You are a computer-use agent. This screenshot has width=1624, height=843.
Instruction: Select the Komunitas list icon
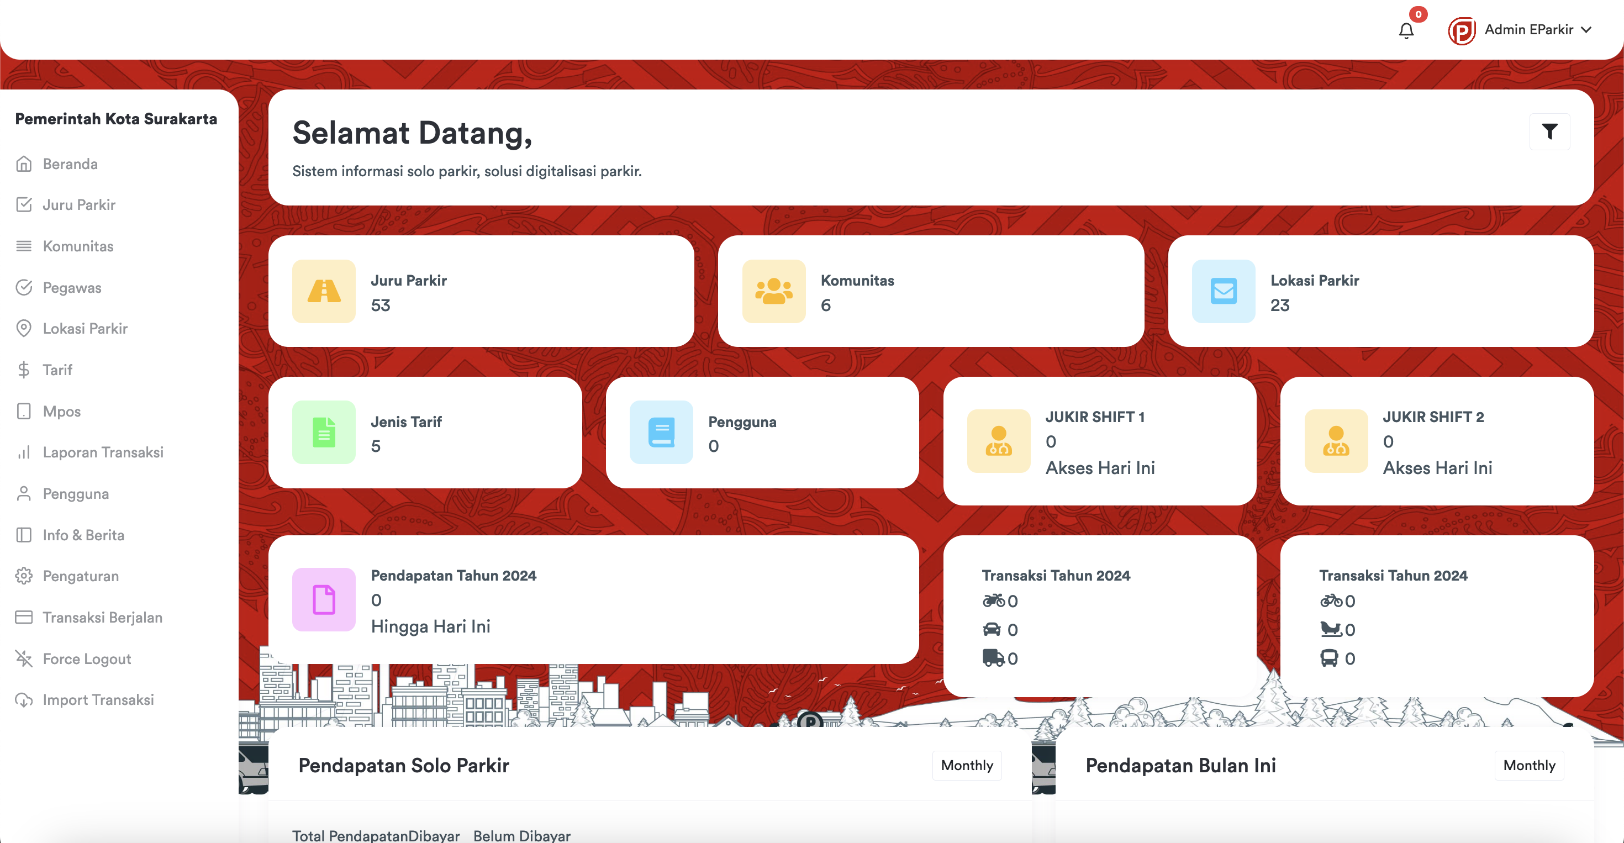pos(24,246)
